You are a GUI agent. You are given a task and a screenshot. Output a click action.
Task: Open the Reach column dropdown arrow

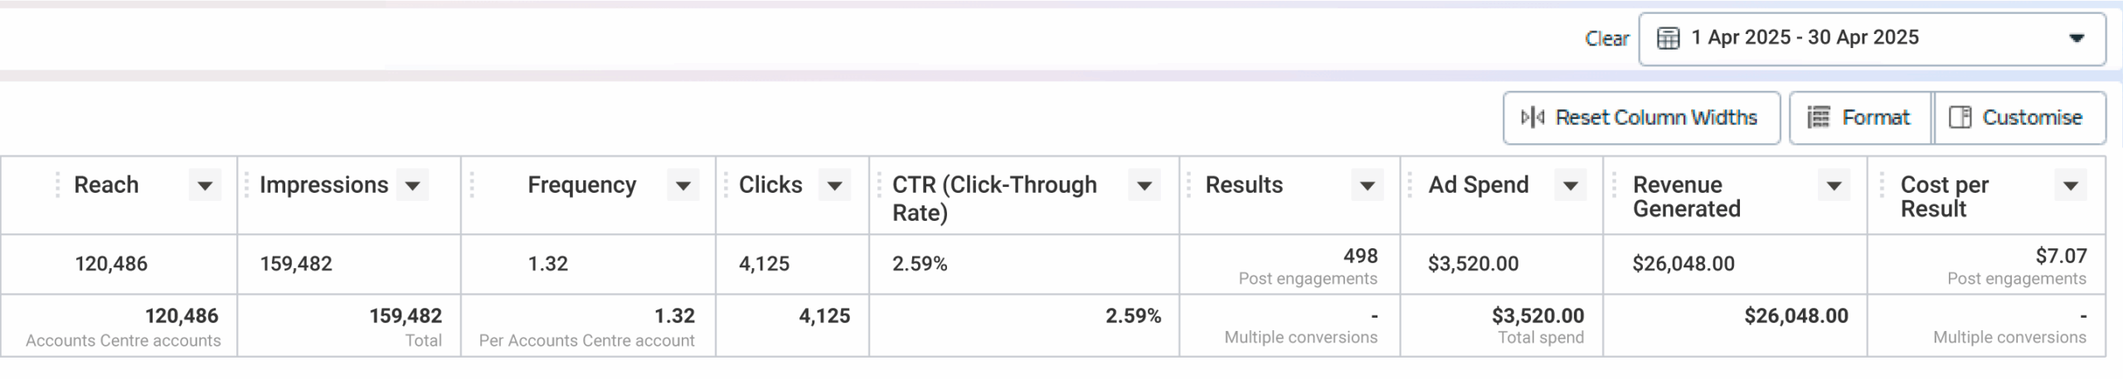coord(205,185)
